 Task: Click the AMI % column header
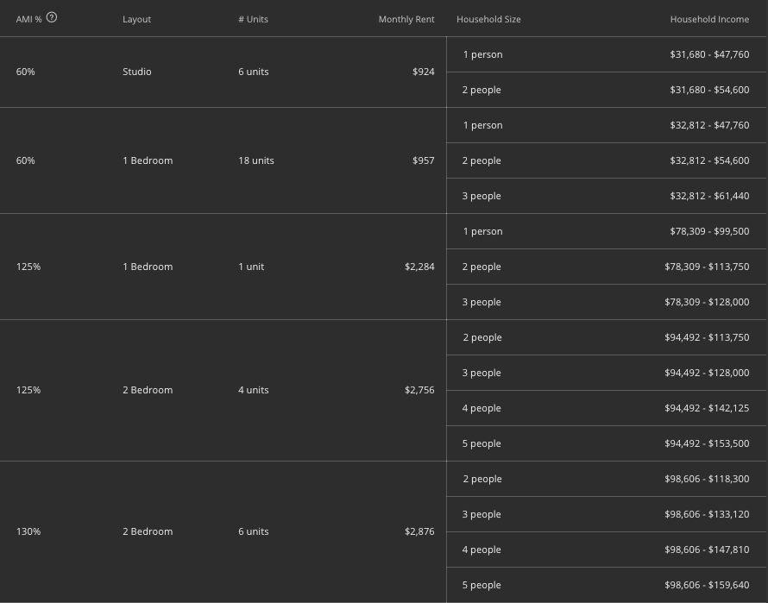[28, 19]
